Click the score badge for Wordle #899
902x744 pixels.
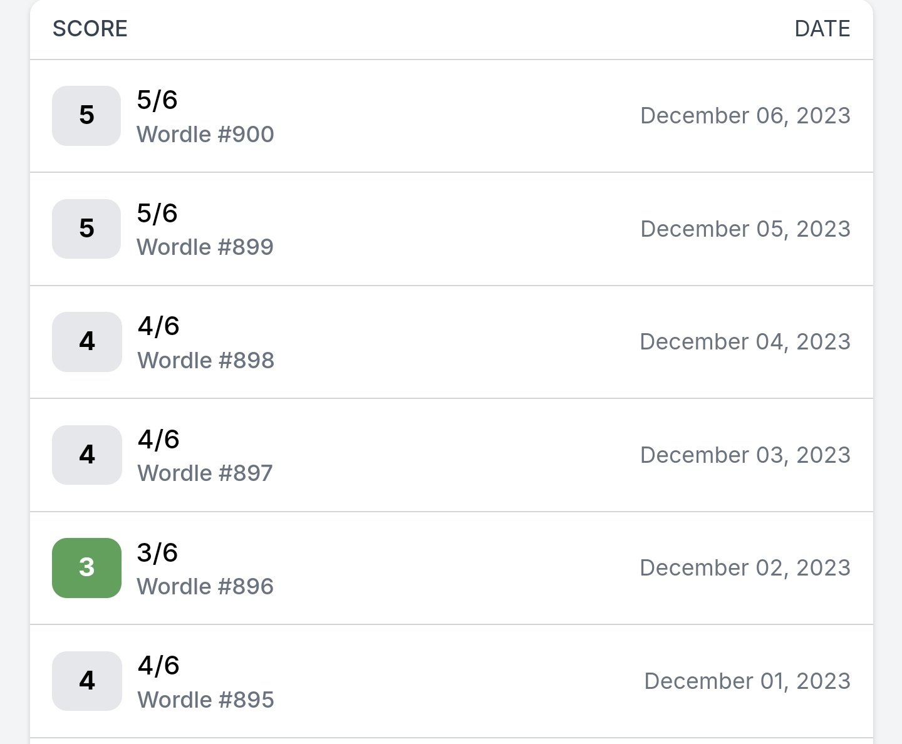(86, 229)
